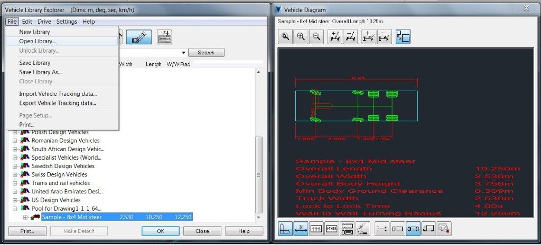Open the search combo box dropdown arrow
The height and width of the screenshot is (245, 541).
click(x=183, y=53)
